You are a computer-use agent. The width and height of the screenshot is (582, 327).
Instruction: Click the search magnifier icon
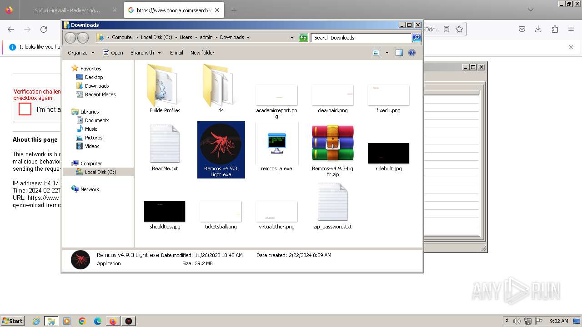416,38
